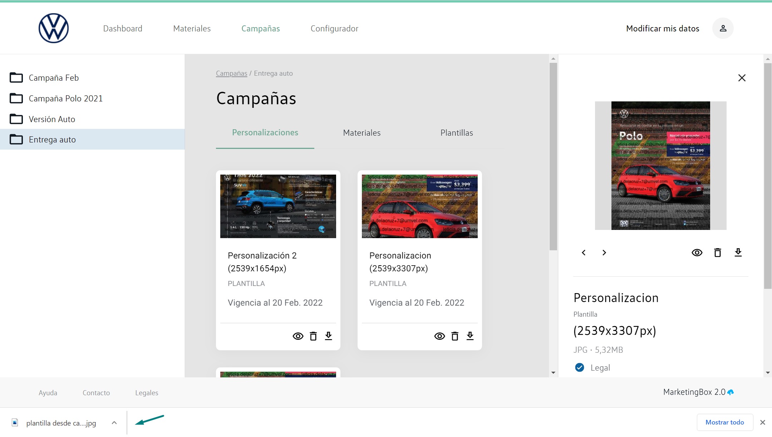Toggle eye preview in detail panel
772x437 pixels.
[x=697, y=253]
